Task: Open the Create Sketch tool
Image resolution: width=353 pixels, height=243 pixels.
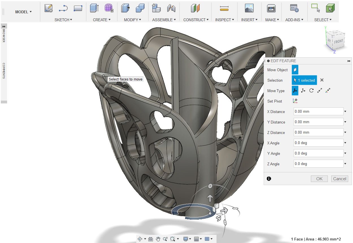Action: 48,8
